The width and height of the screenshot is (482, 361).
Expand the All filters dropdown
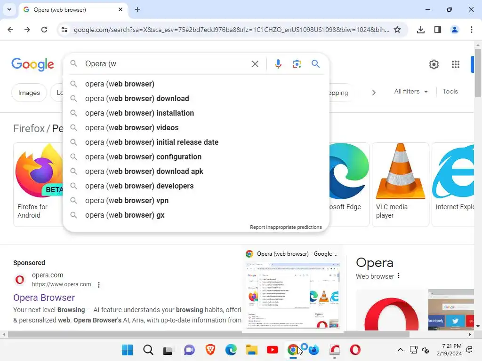tap(411, 92)
